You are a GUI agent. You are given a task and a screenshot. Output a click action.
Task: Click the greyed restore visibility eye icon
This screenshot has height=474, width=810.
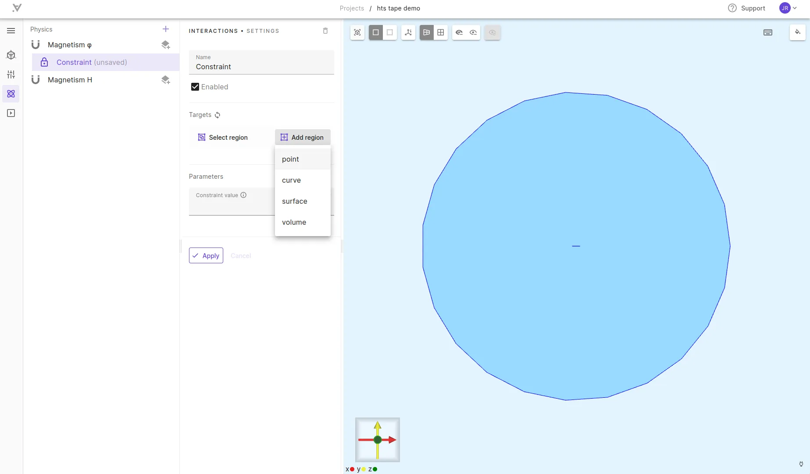tap(492, 32)
